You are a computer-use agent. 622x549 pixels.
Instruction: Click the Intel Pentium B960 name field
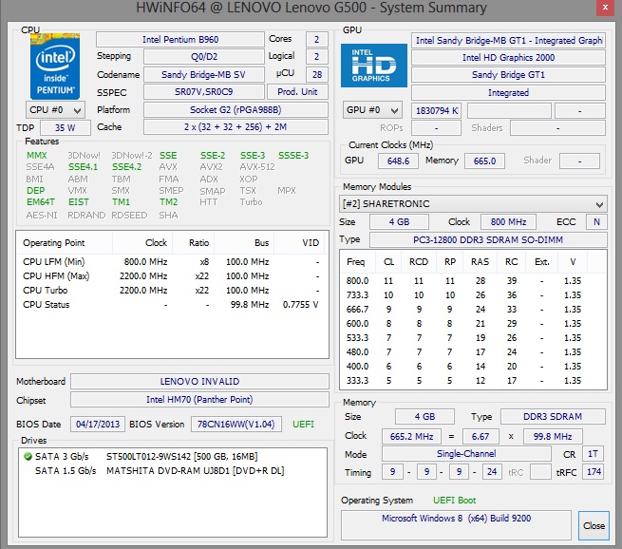click(179, 40)
